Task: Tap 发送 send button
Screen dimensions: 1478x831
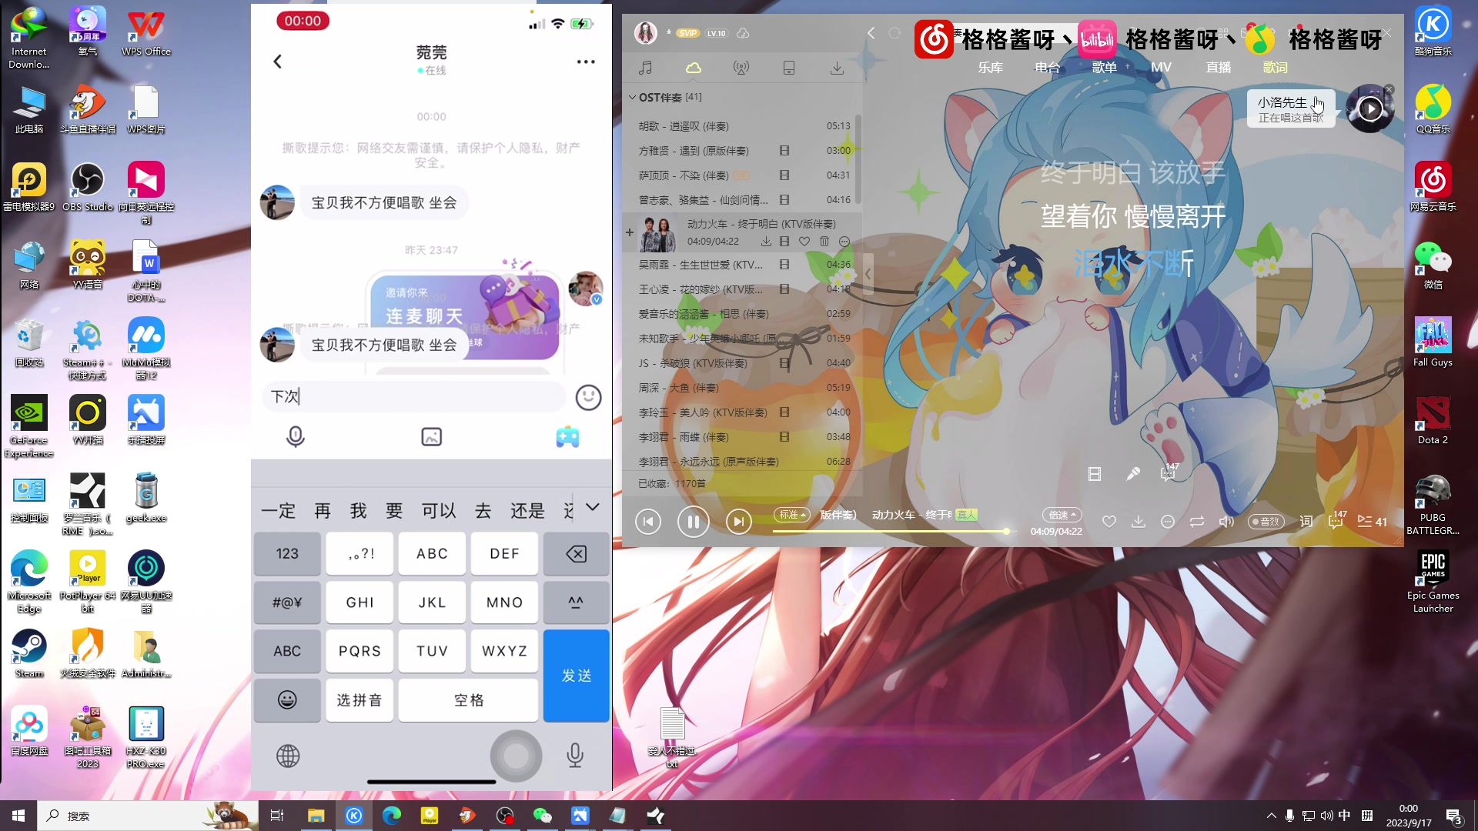Action: coord(577,676)
